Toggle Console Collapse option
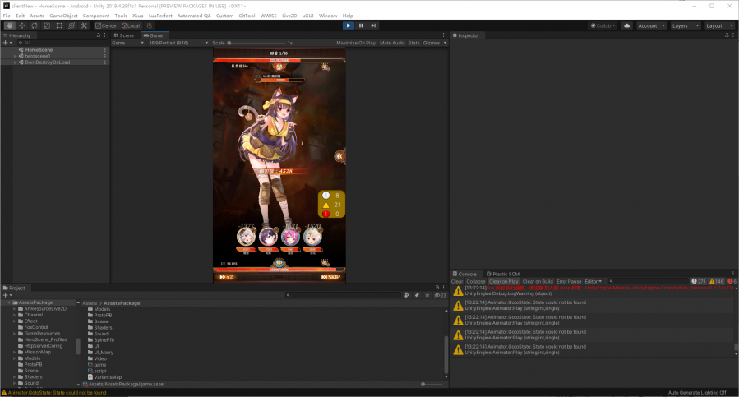This screenshot has height=397, width=739. (476, 281)
